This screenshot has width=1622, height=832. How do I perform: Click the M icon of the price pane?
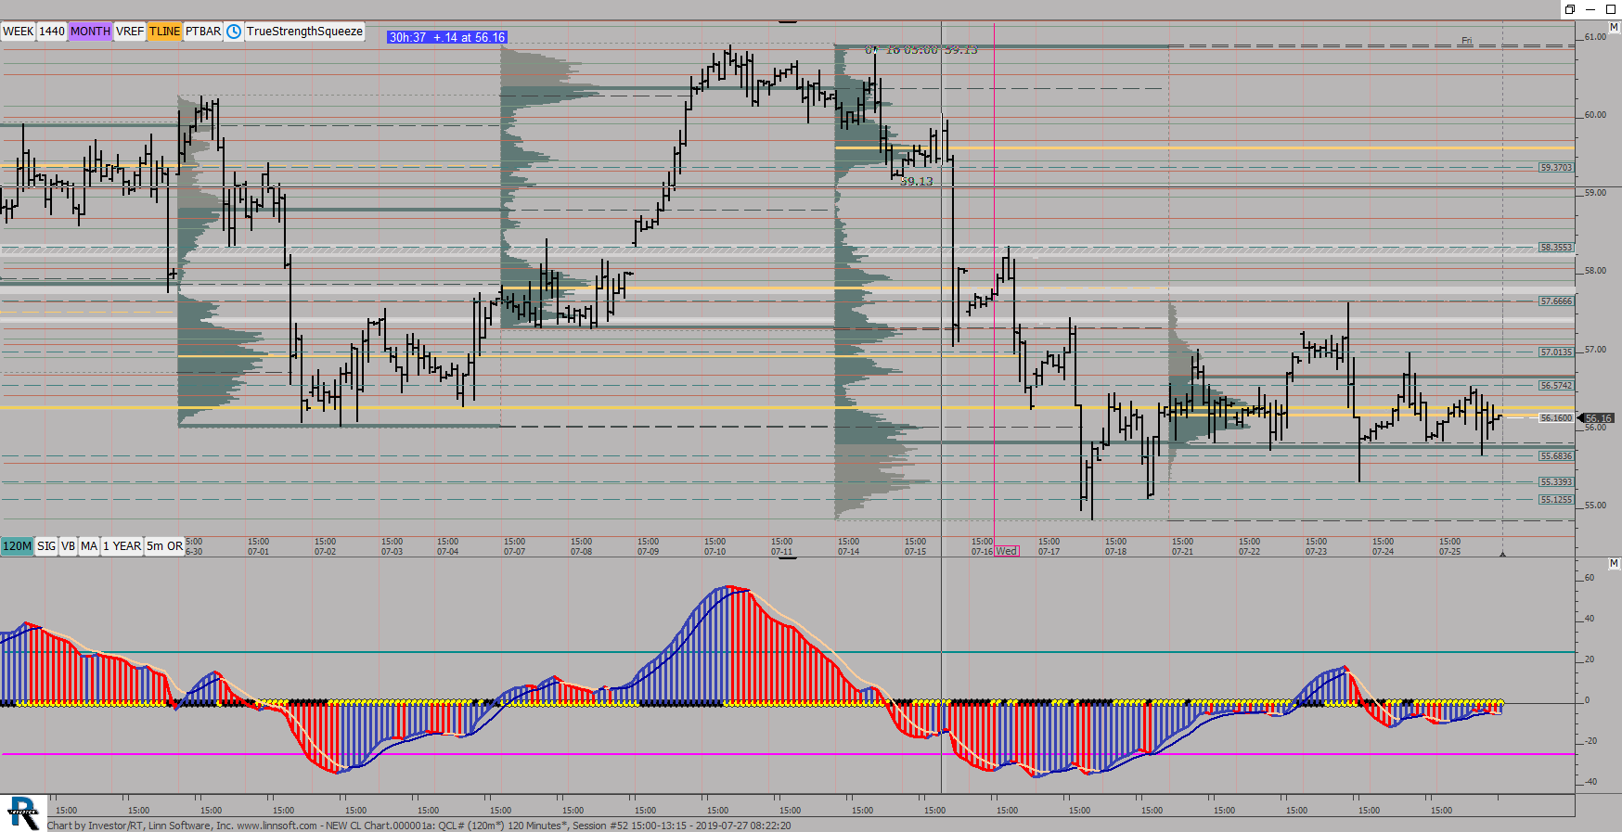pyautogui.click(x=1615, y=28)
